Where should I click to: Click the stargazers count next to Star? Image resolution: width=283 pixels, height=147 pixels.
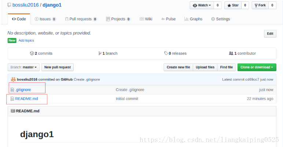(245, 5)
